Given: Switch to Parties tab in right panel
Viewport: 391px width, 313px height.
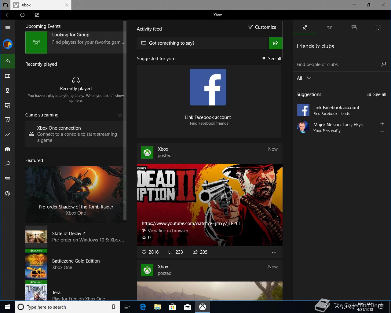Looking at the screenshot, I should tap(329, 28).
